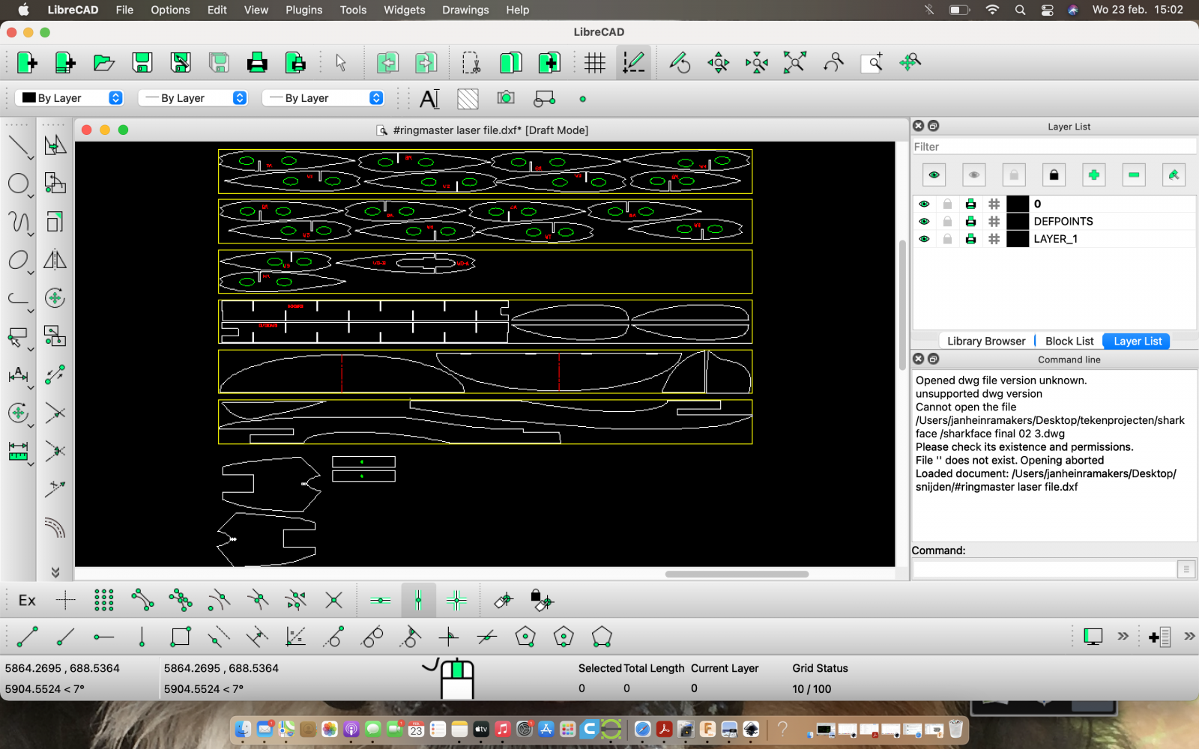The image size is (1199, 749).
Task: Toggle Snap Intersection
Action: click(x=333, y=600)
